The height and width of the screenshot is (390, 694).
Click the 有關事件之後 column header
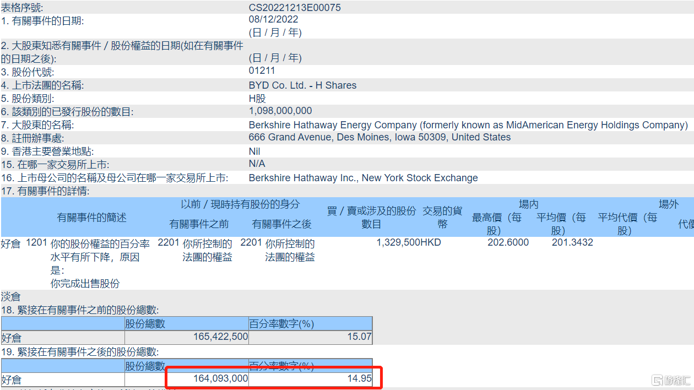[x=281, y=224]
